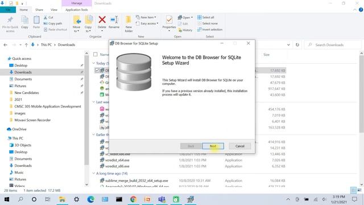364x205 pixels.
Task: Select 3D Objects under This PC
Action: [x=23, y=145]
